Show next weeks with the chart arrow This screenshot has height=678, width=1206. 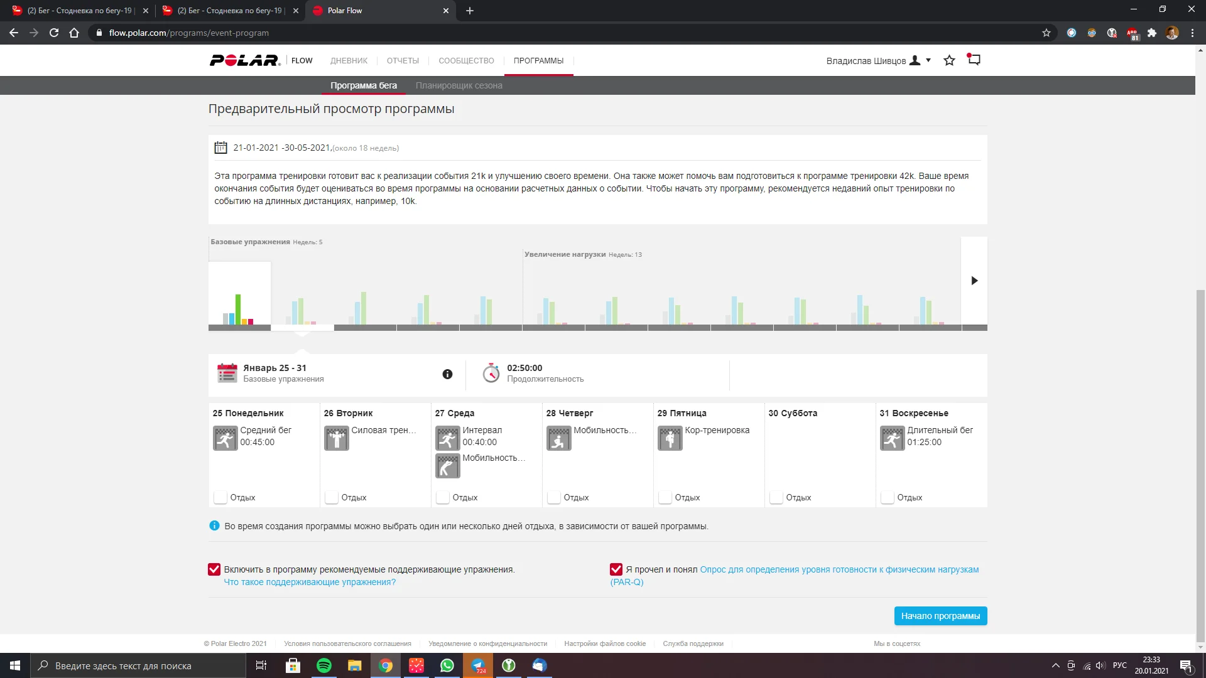[x=974, y=281]
